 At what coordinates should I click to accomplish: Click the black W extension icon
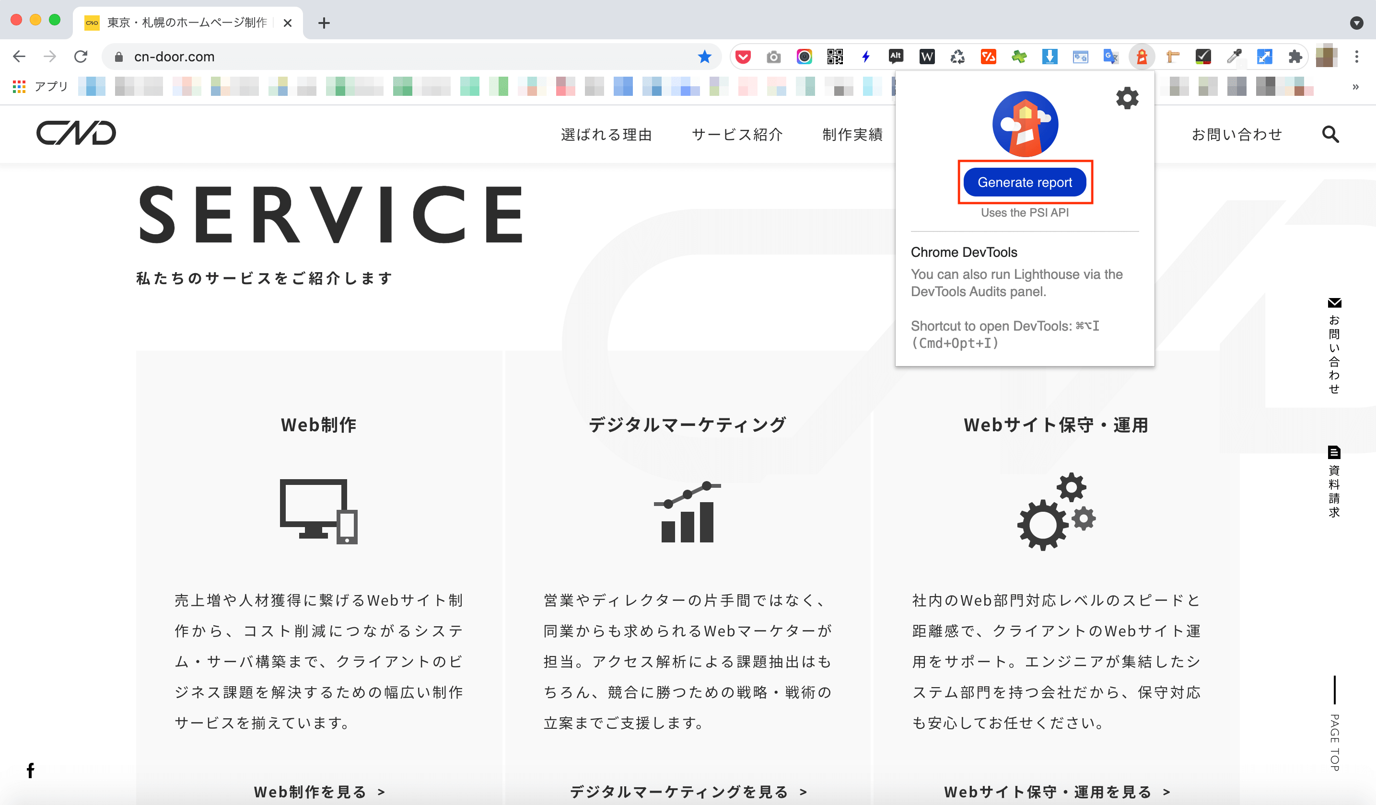click(927, 57)
